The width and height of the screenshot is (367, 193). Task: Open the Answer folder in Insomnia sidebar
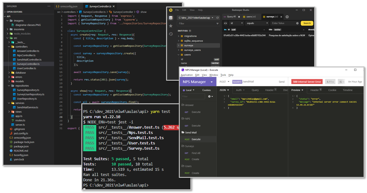tap(188, 105)
